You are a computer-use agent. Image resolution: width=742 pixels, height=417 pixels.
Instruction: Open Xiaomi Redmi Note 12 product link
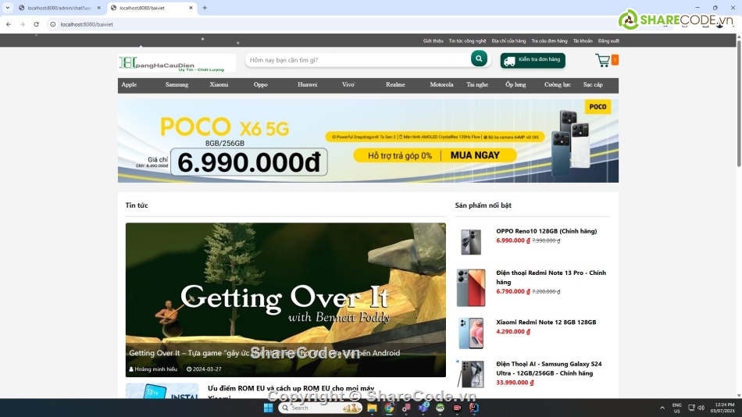546,322
